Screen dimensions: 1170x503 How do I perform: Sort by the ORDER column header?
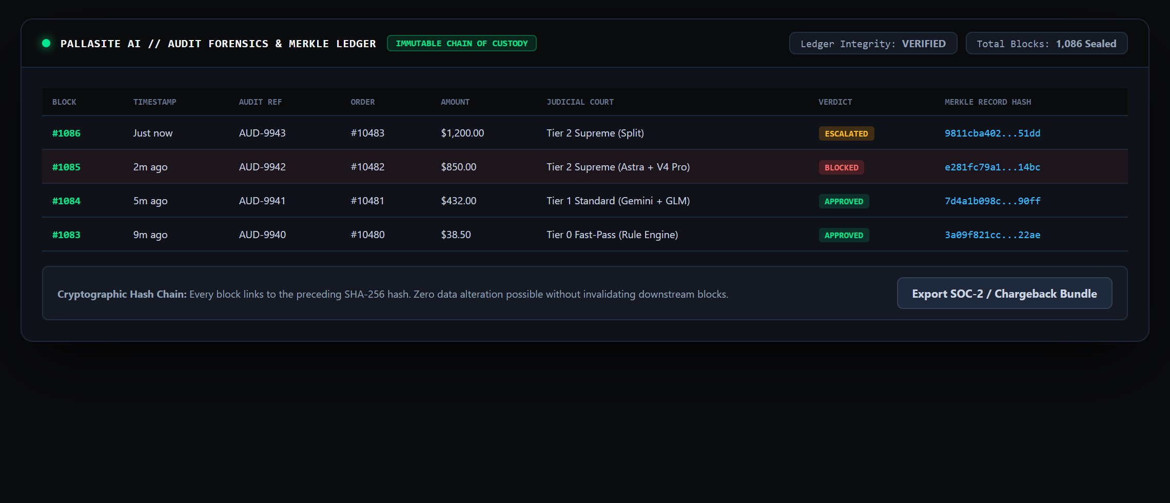pos(362,102)
